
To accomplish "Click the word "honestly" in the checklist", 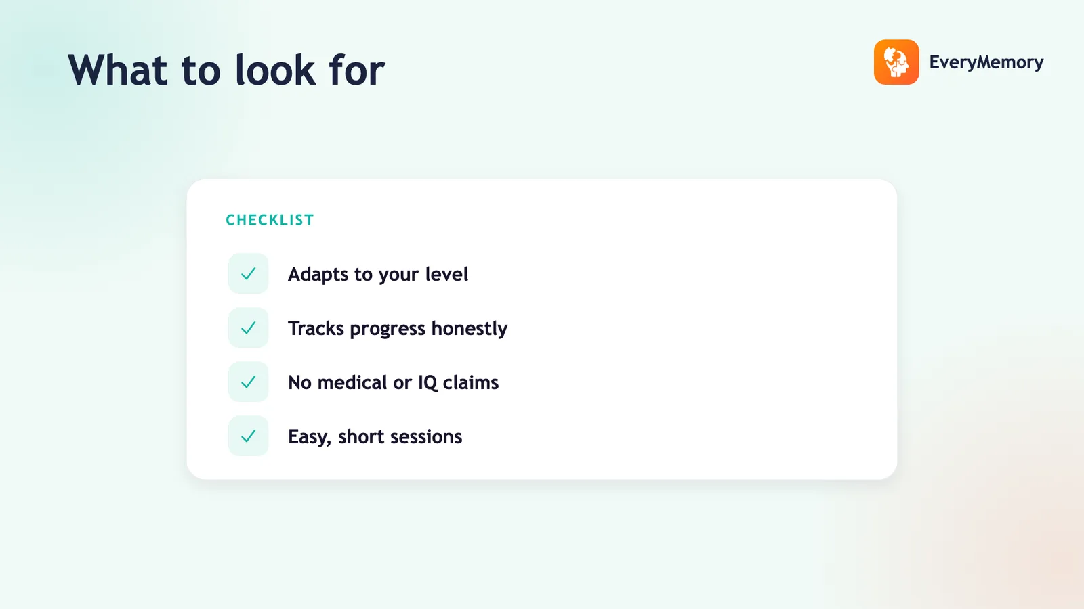I will [x=470, y=329].
